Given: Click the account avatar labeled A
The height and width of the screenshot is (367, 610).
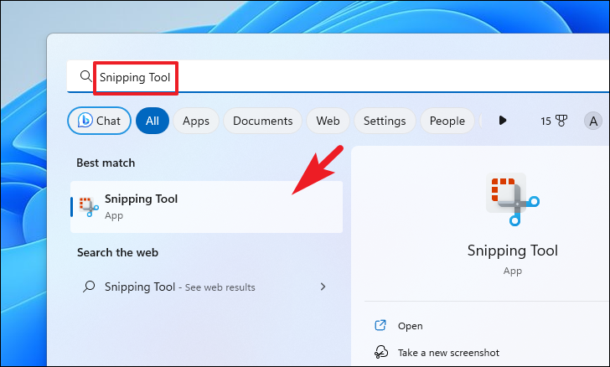Looking at the screenshot, I should [593, 121].
